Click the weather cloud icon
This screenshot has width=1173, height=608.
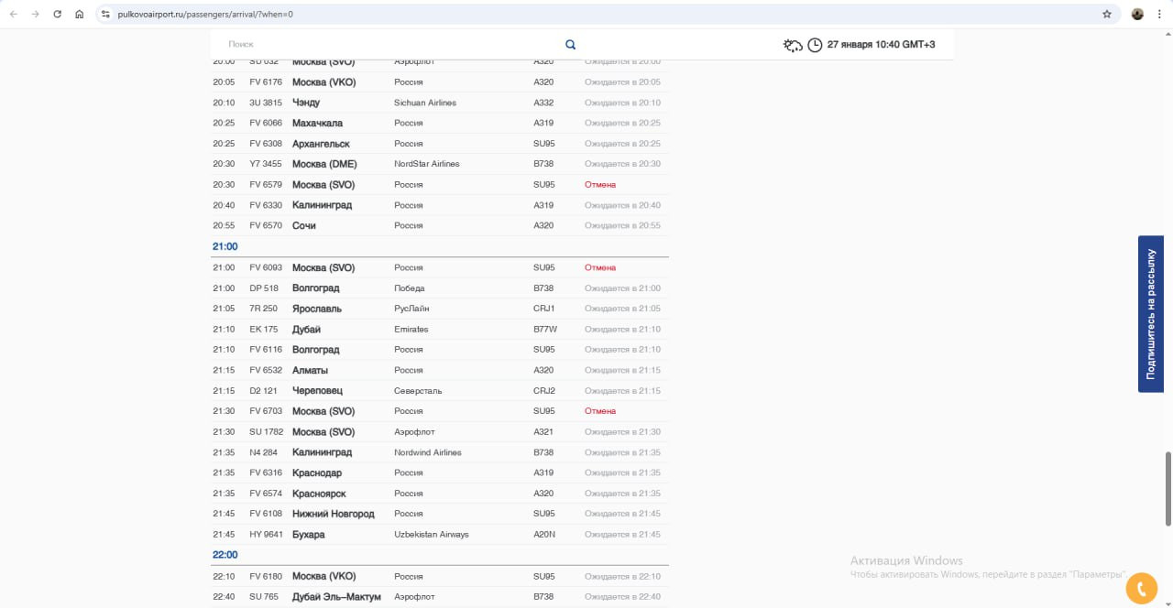tap(793, 45)
